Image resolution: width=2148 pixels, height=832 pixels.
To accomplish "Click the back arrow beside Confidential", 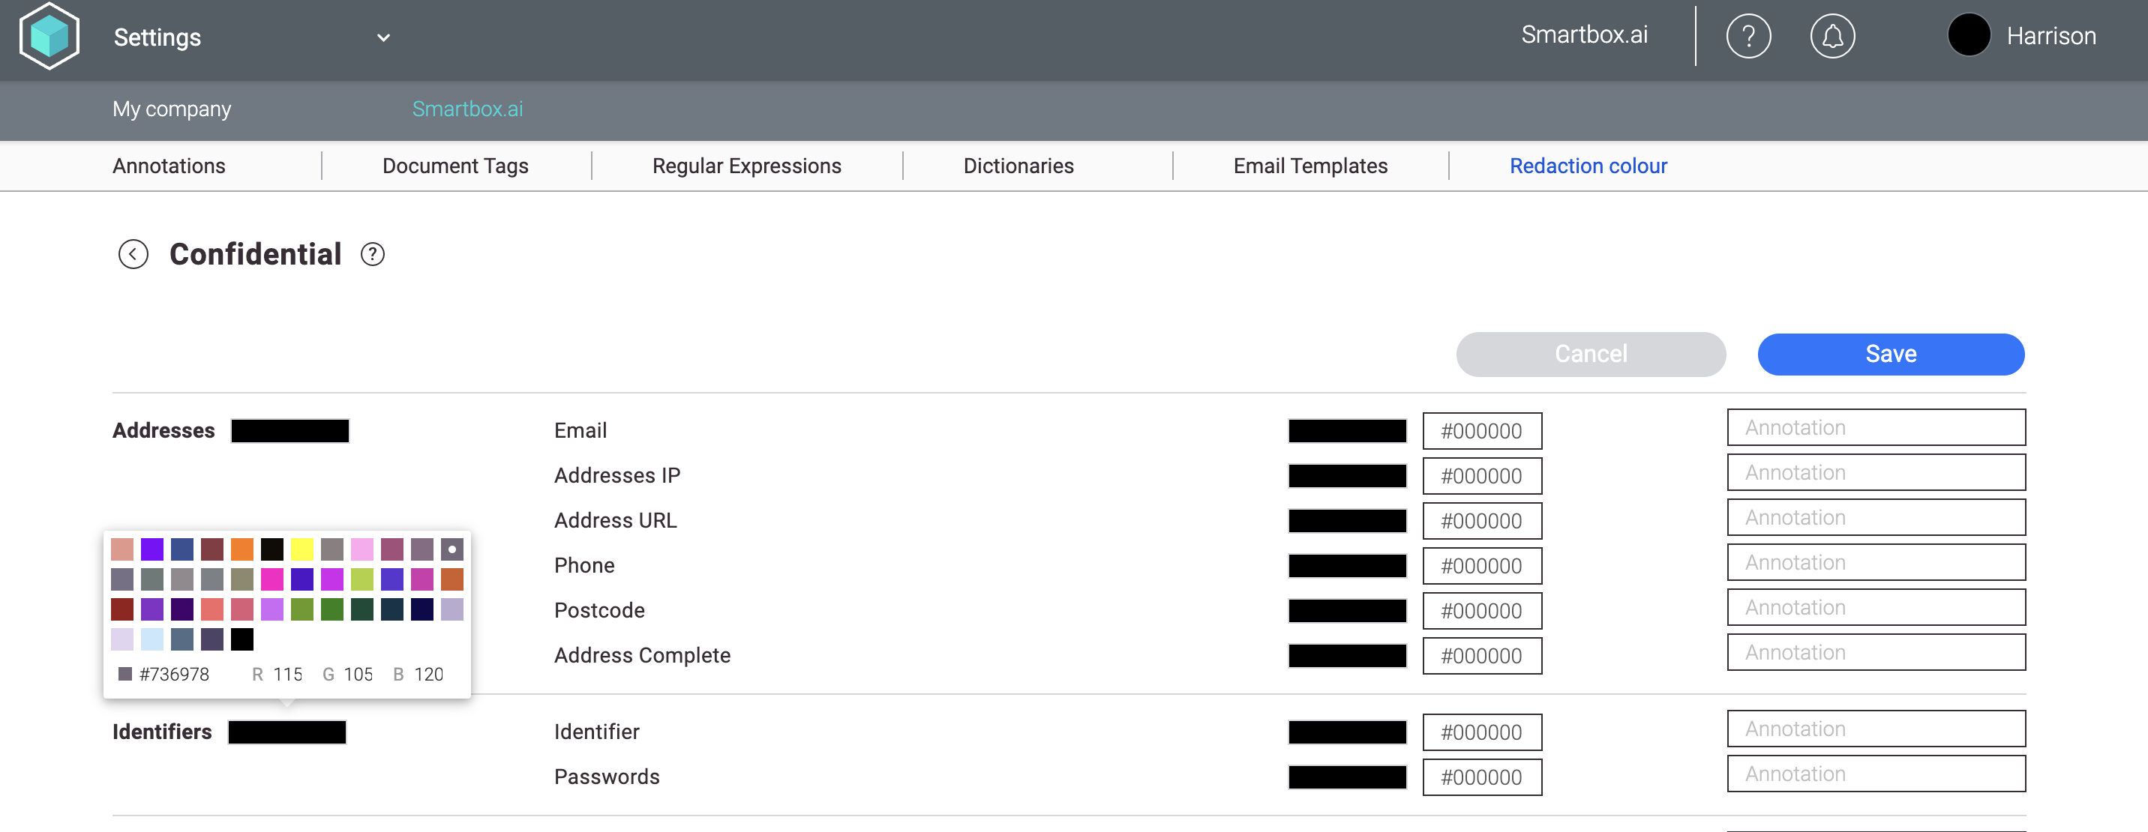I will 133,254.
